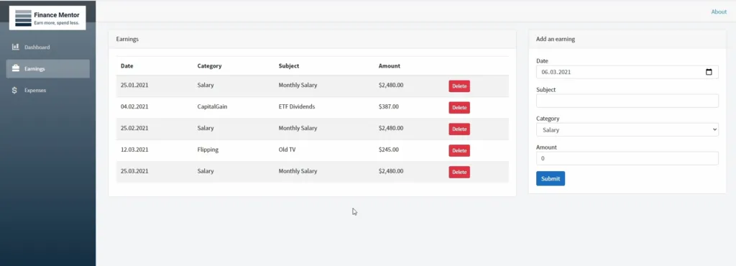Click the Amount input field
736x266 pixels.
(627, 159)
